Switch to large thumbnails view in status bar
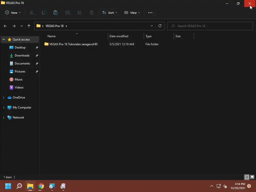 coord(252,177)
